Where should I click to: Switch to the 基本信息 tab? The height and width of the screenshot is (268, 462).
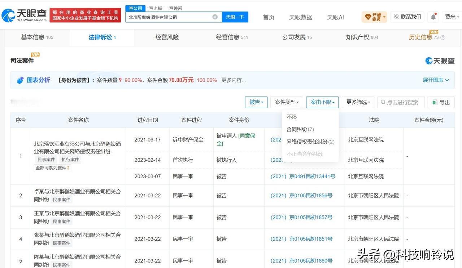37,37
